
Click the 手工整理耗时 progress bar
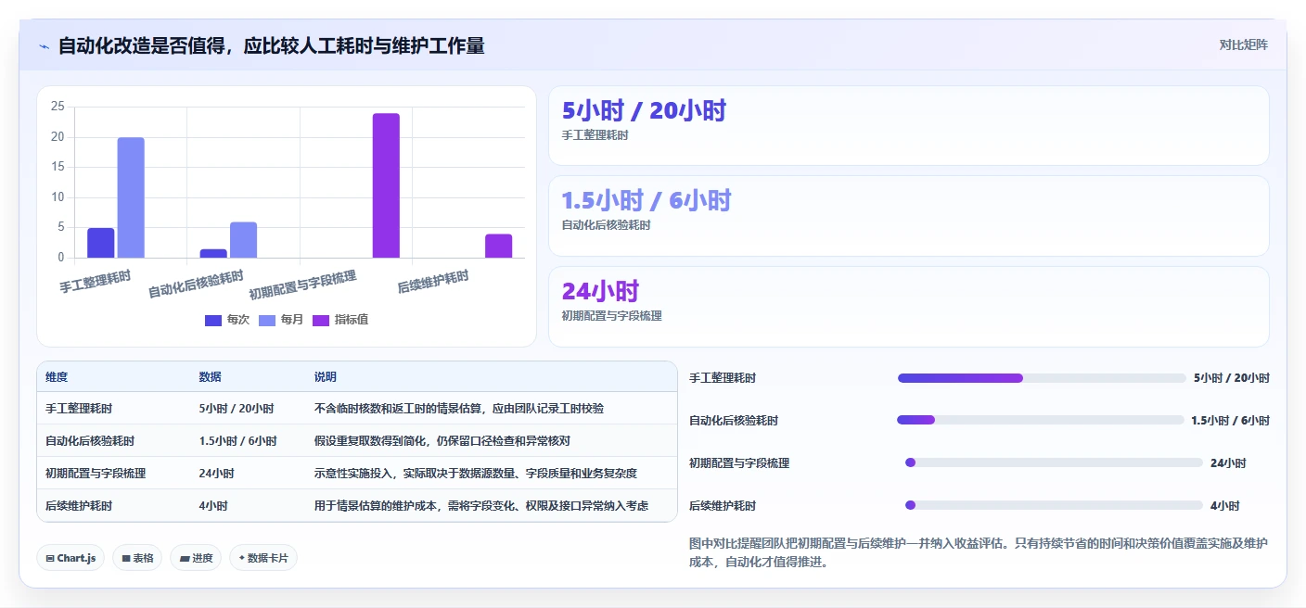click(1042, 378)
